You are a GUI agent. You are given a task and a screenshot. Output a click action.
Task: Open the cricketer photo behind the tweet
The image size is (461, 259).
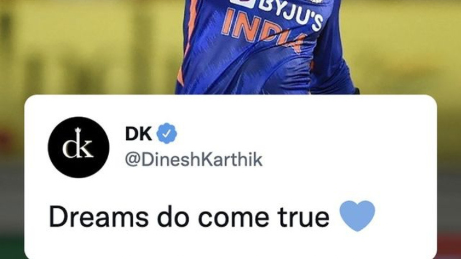265,46
